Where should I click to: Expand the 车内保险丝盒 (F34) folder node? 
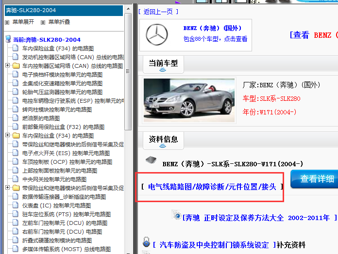click(8, 135)
